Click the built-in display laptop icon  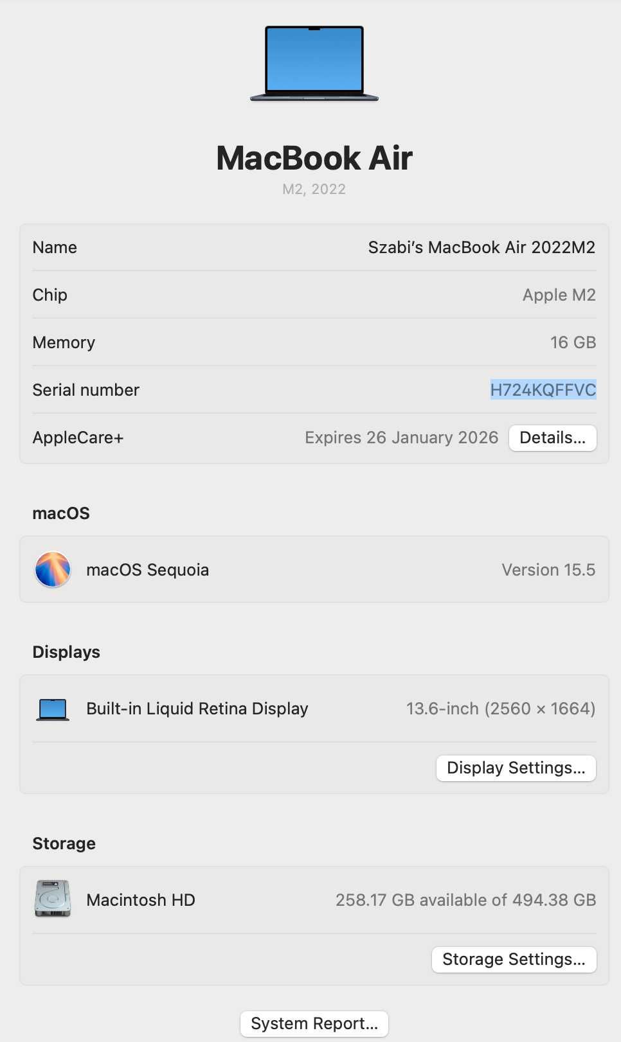pyautogui.click(x=53, y=709)
